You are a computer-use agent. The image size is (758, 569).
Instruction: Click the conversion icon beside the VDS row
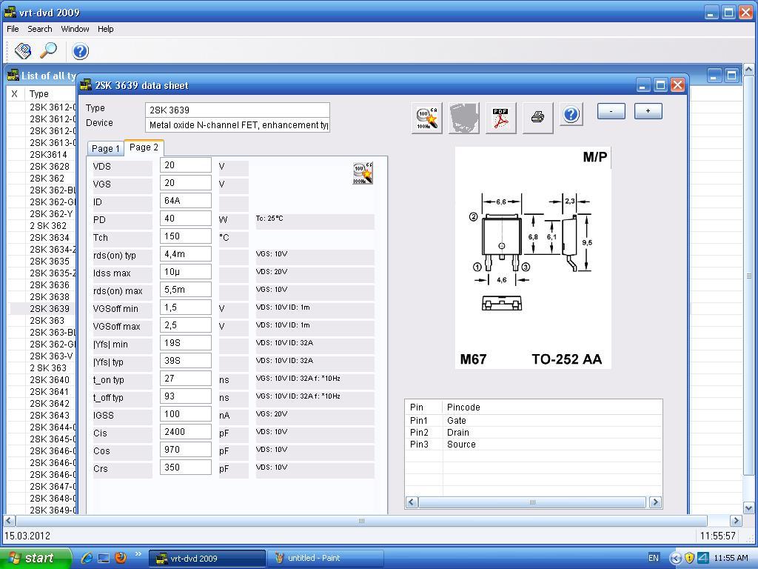(x=363, y=173)
